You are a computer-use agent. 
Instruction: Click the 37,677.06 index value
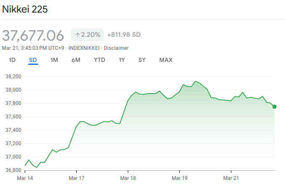33,36
